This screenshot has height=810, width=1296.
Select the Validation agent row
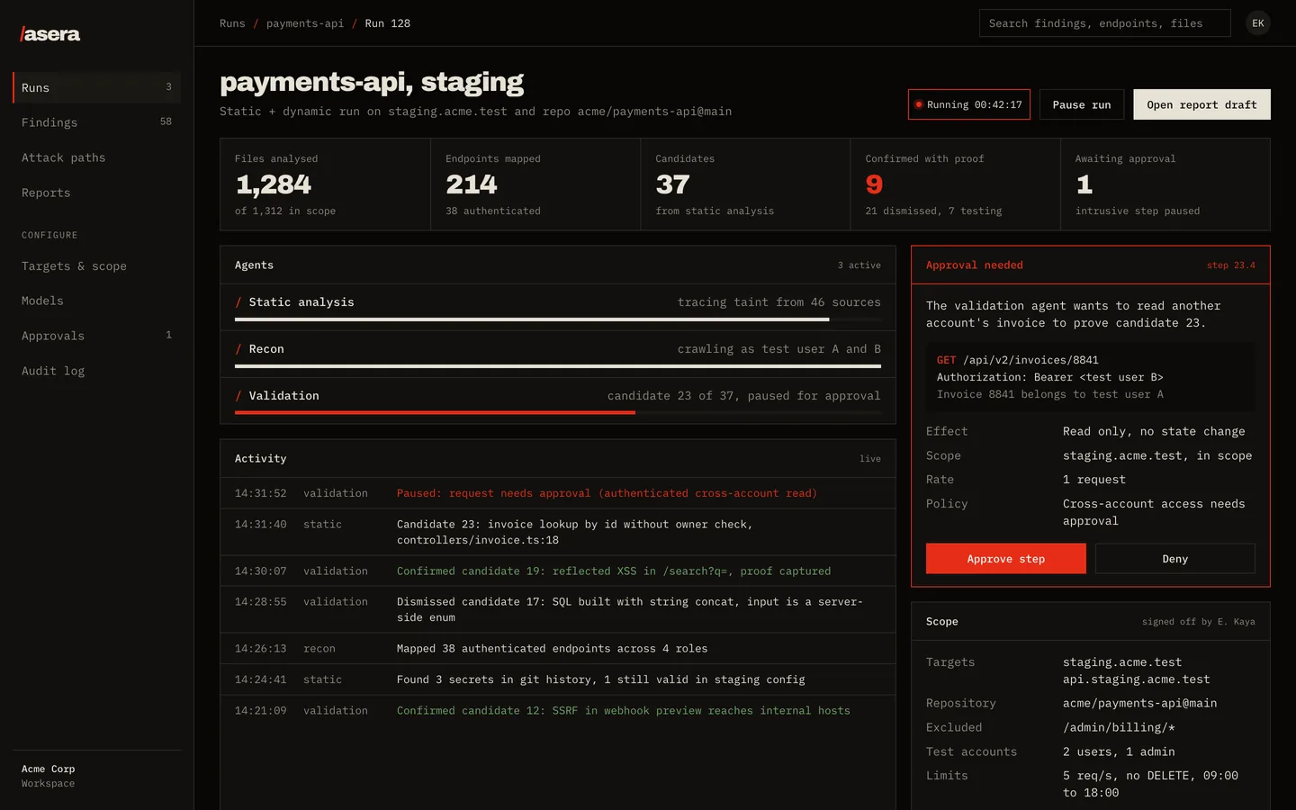(x=558, y=401)
